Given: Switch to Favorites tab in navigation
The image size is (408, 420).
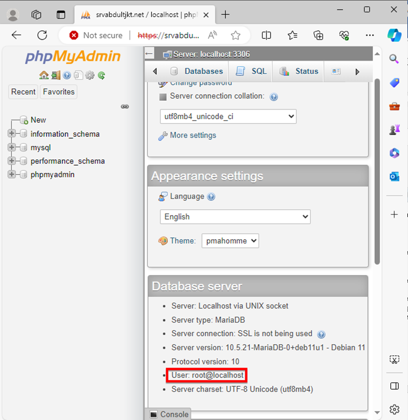Looking at the screenshot, I should tap(59, 92).
